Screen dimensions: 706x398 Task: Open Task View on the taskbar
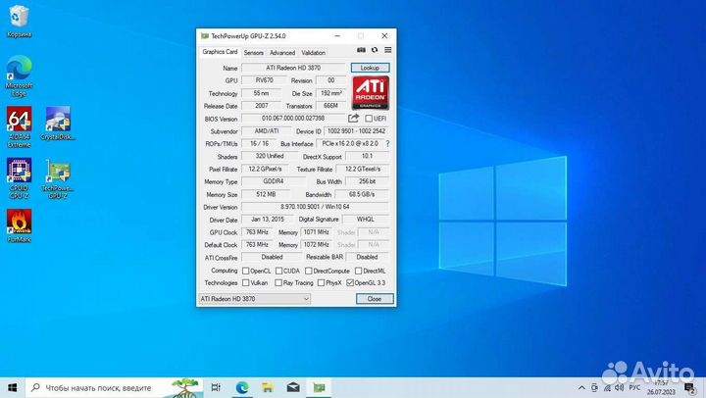tap(216, 387)
